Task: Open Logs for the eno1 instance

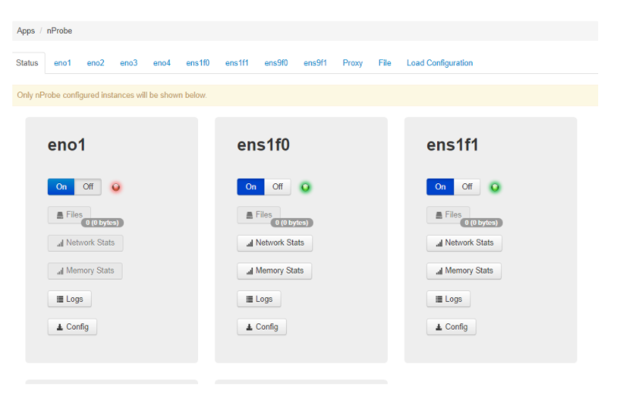Action: click(69, 299)
